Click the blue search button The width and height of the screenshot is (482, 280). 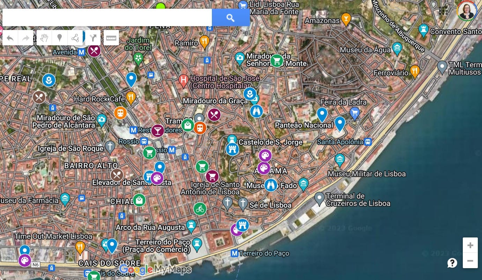tap(230, 17)
